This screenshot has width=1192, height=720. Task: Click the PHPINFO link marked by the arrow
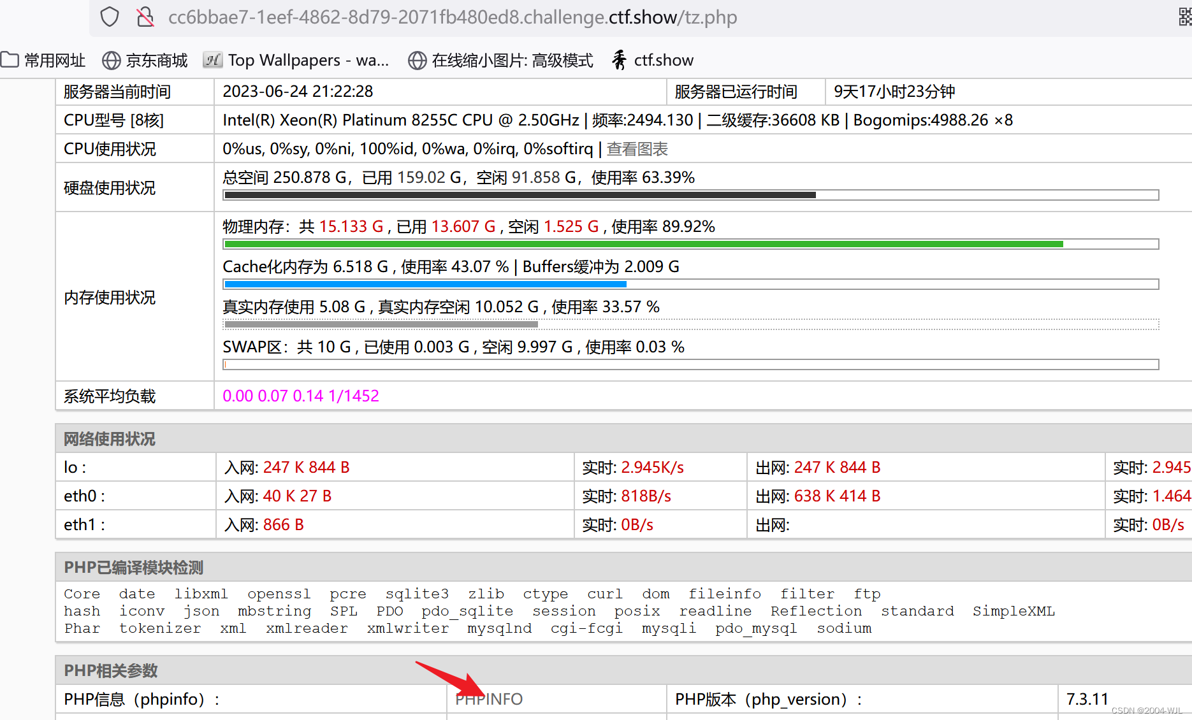pyautogui.click(x=488, y=698)
